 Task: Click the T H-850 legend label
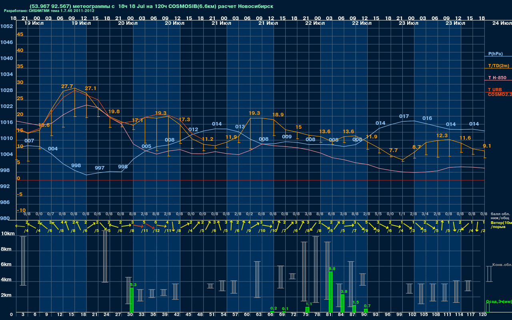497,78
